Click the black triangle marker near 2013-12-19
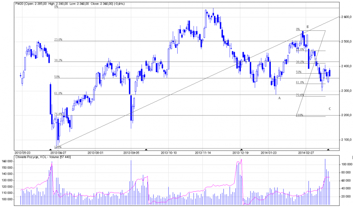Image resolution: width=353 pixels, height=207 pixels. [241, 150]
